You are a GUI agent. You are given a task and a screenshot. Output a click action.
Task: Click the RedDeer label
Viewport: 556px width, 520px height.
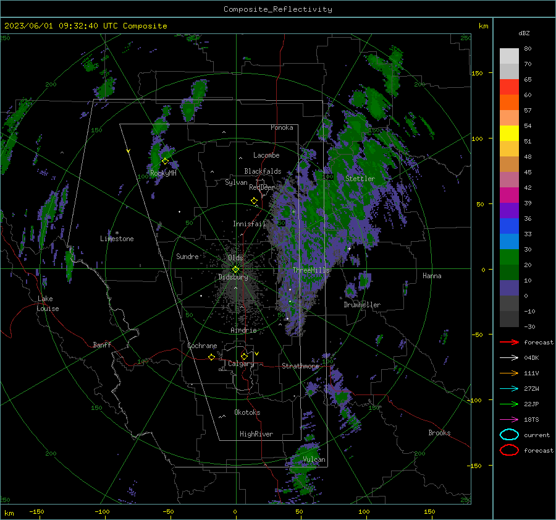click(x=262, y=187)
